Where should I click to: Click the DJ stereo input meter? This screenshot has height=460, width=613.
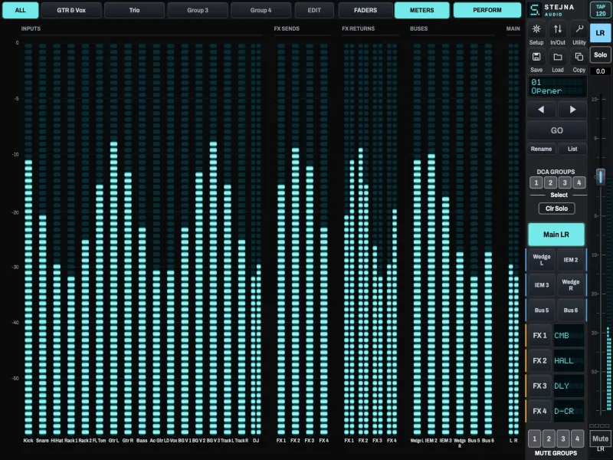pyautogui.click(x=256, y=238)
